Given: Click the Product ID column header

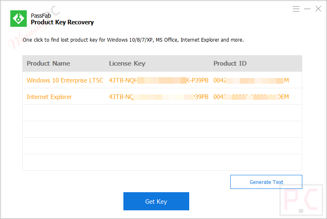Looking at the screenshot, I should click(x=230, y=64).
